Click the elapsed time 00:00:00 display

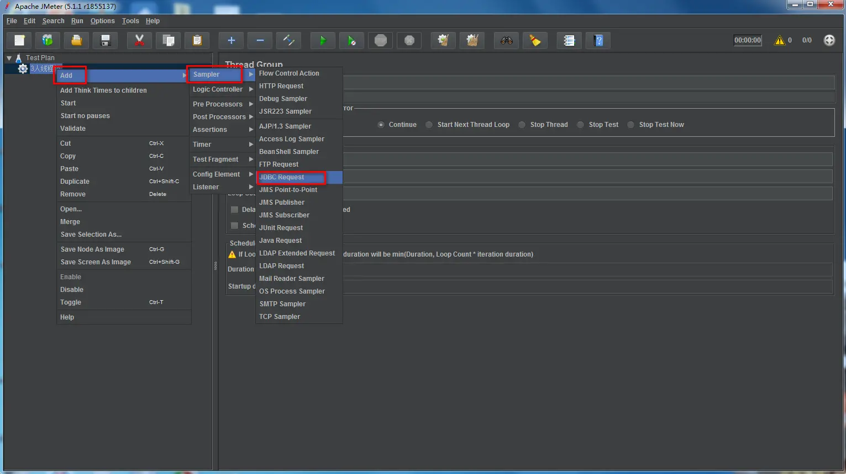click(x=748, y=40)
